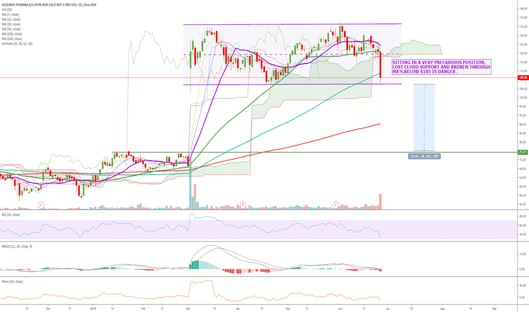
Task: Click 92.00 on the price axis
Action: pyautogui.click(x=523, y=115)
